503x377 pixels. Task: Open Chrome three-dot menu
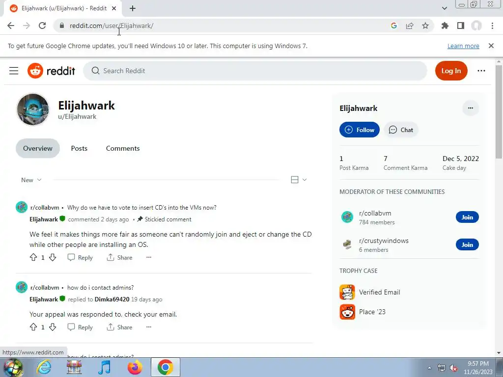[492, 26]
